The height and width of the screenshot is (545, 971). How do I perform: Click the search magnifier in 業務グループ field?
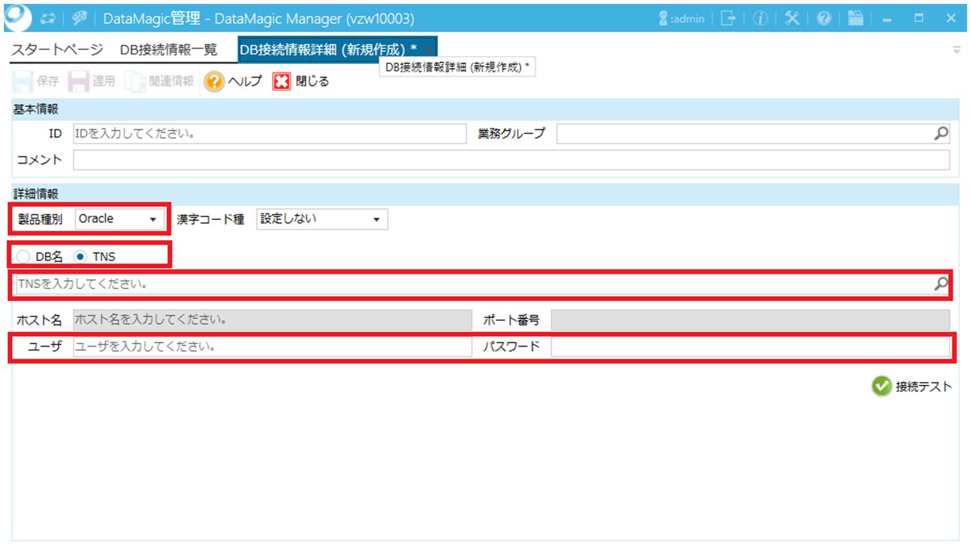(941, 133)
